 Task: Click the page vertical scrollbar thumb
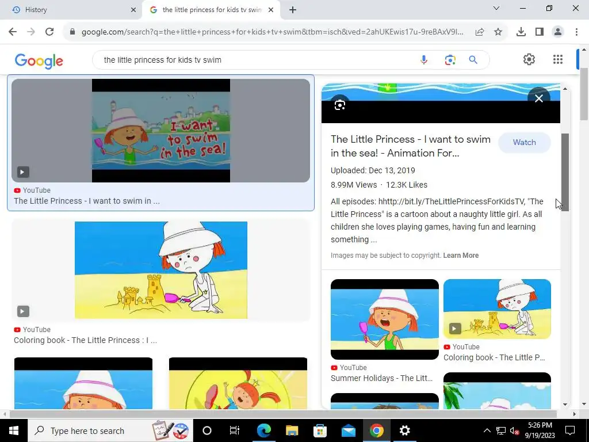tap(584, 94)
